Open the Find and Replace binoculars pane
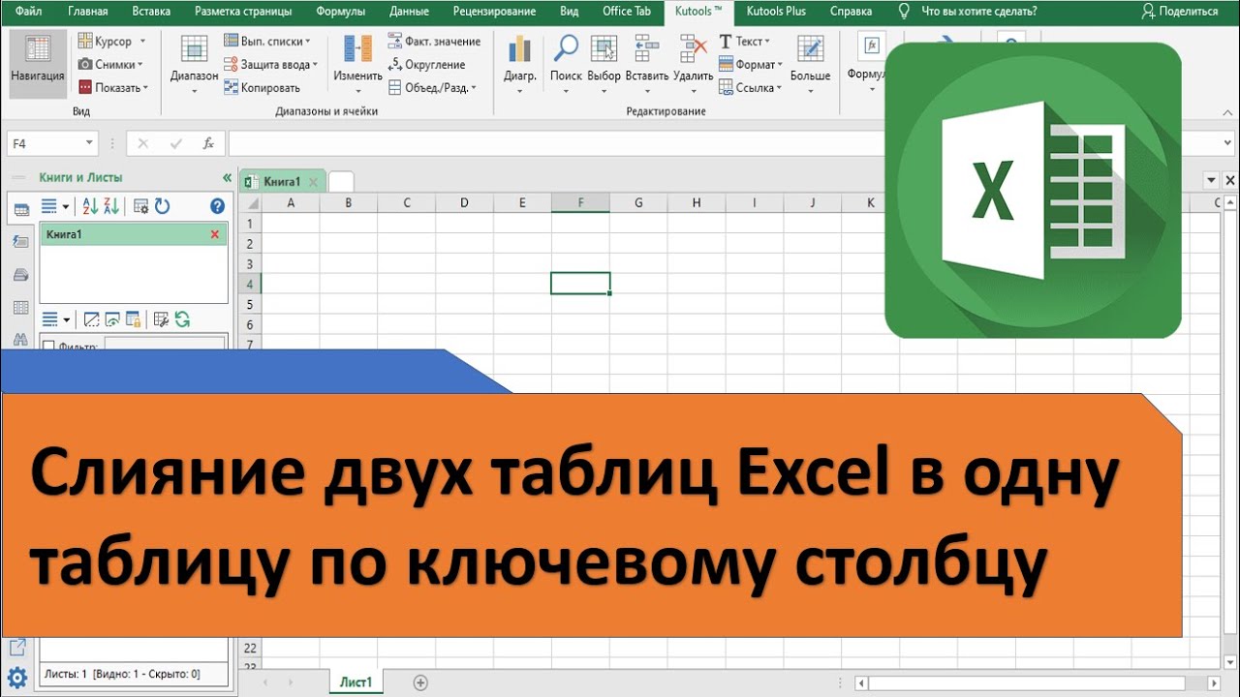Viewport: 1240px width, 697px height. [19, 340]
